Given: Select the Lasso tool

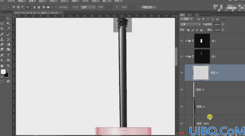Looking at the screenshot, I should click(2, 24).
